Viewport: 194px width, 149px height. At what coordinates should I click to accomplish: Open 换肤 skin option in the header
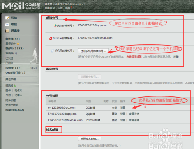tap(68, 8)
